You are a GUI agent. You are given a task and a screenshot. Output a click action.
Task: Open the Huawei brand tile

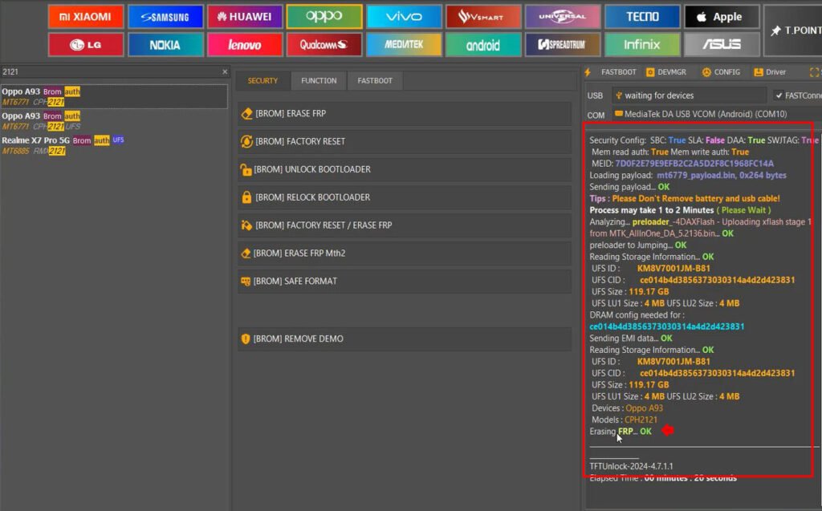pyautogui.click(x=245, y=17)
